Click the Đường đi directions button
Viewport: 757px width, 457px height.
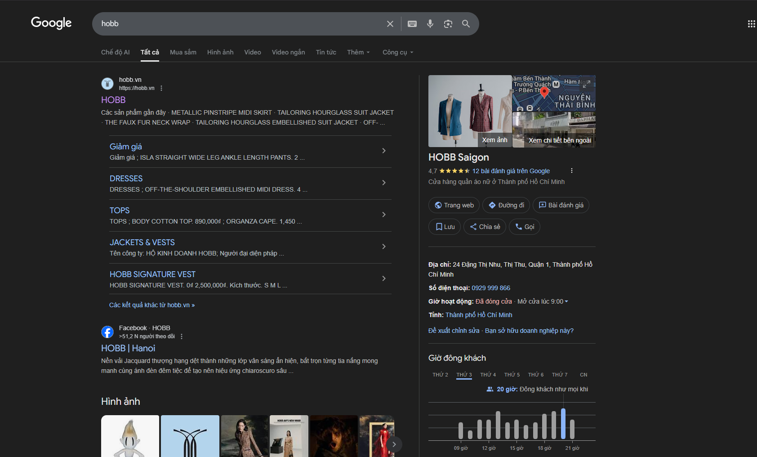click(506, 205)
